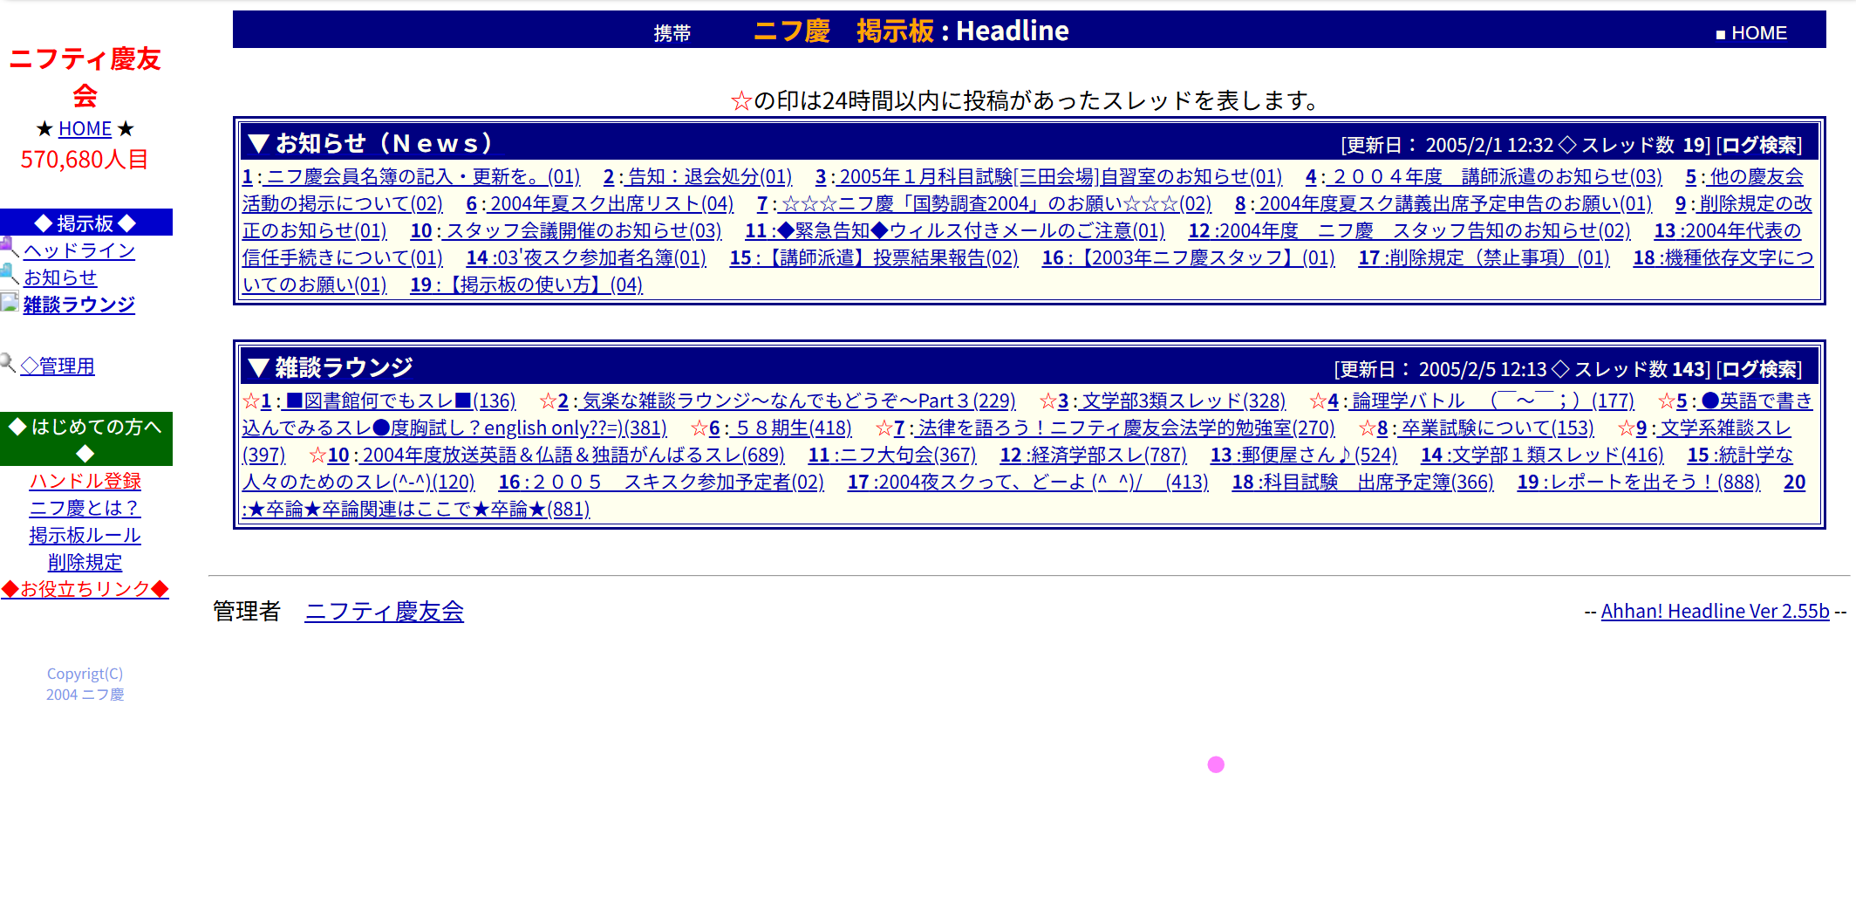
Task: Click the picture icon next to 雑談ラウンジ
Action: pos(10,299)
